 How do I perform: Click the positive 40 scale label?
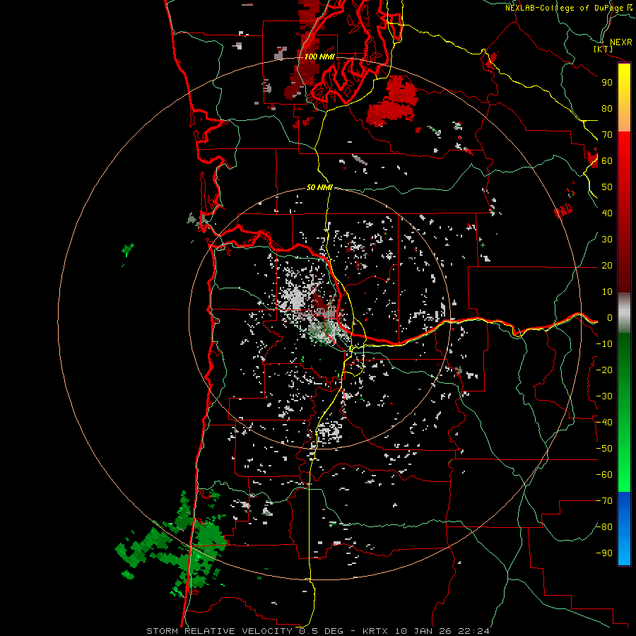[607, 213]
